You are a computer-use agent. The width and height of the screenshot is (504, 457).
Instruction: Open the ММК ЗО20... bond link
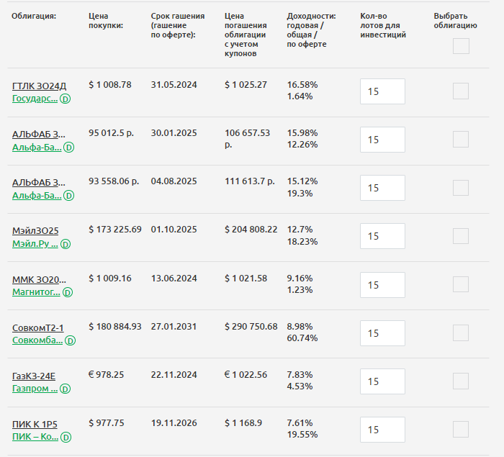(39, 279)
